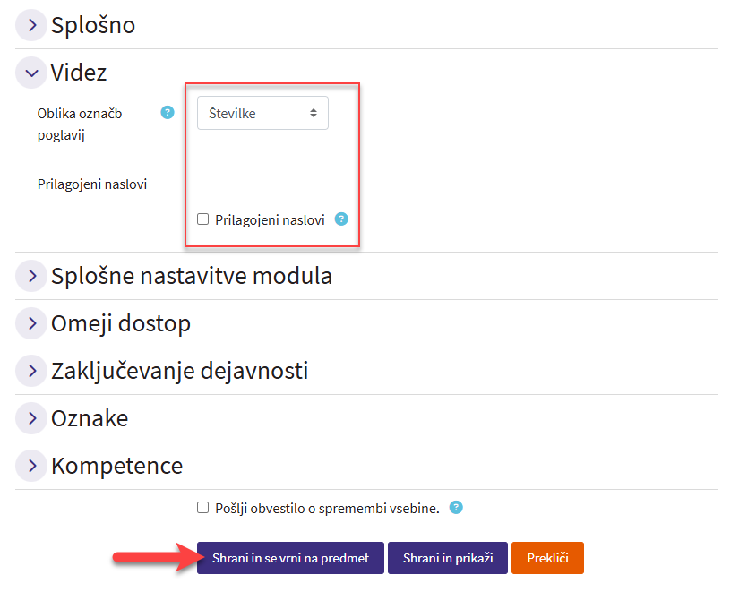
Task: Expand the Kompetence section chevron
Action: 31,466
